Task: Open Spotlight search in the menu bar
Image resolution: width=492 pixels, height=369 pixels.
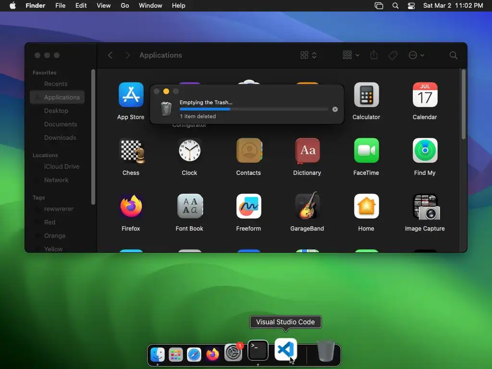Action: (395, 6)
